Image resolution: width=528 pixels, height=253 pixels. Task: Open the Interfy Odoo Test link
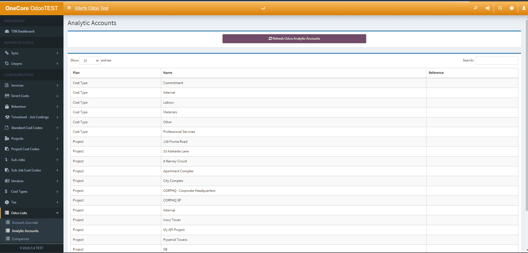pos(91,8)
